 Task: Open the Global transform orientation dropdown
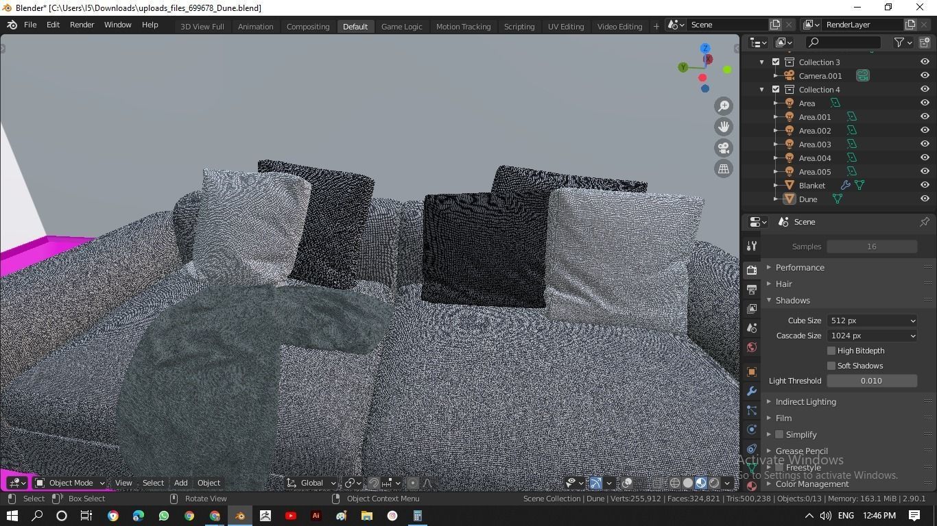(311, 483)
